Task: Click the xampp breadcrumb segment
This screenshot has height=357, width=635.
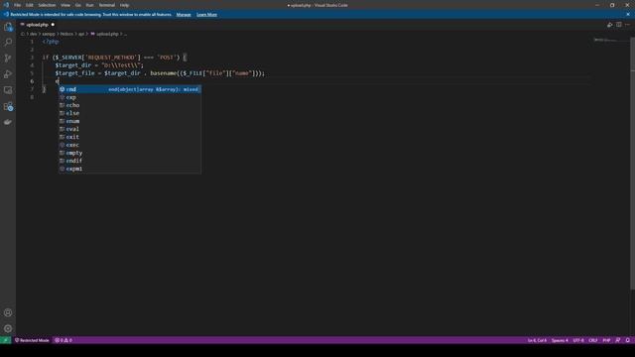Action: [x=49, y=34]
